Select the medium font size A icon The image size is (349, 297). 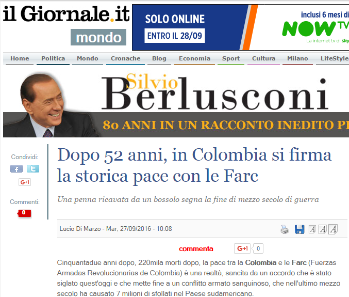[x=323, y=229]
